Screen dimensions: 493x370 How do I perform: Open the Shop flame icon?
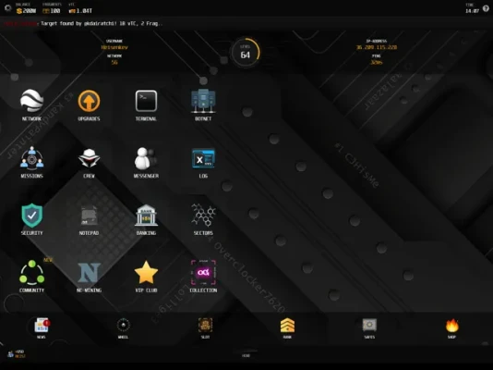(x=451, y=326)
